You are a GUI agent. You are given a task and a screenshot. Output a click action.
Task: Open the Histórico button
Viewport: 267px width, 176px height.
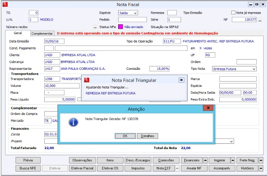(247, 168)
